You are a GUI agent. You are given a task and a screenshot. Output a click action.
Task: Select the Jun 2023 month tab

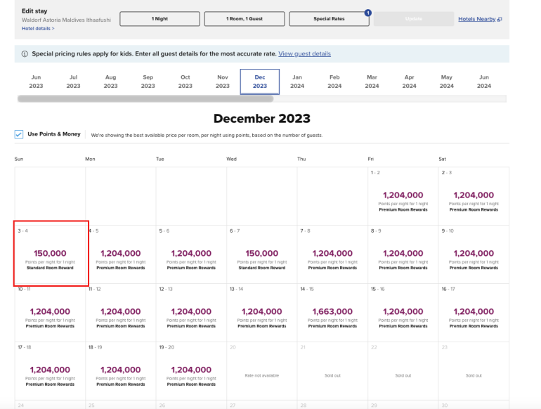coord(36,82)
